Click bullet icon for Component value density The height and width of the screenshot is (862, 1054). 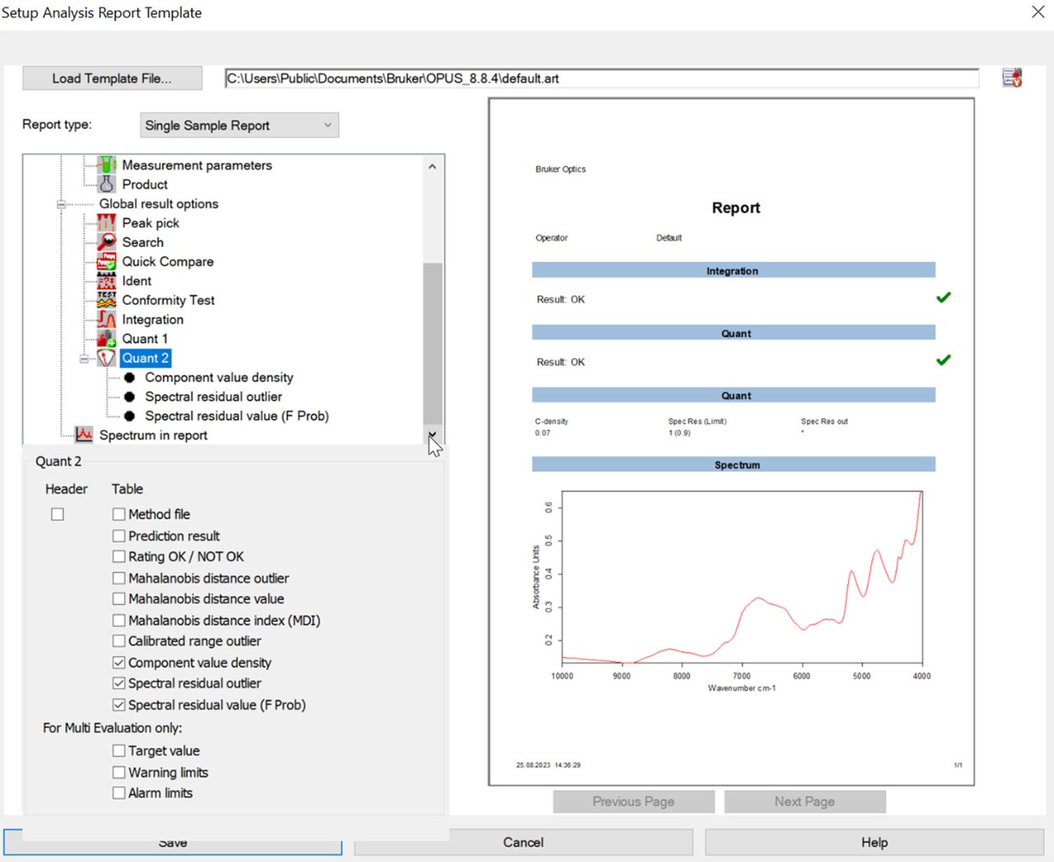click(x=129, y=377)
